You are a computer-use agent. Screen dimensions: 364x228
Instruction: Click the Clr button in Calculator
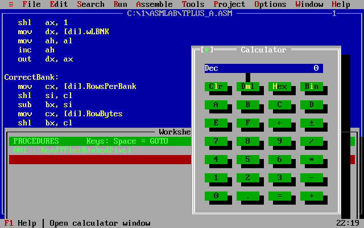pyautogui.click(x=216, y=86)
